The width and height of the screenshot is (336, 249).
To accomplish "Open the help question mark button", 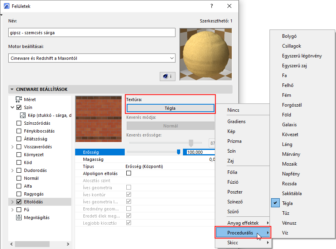I will (212, 6).
